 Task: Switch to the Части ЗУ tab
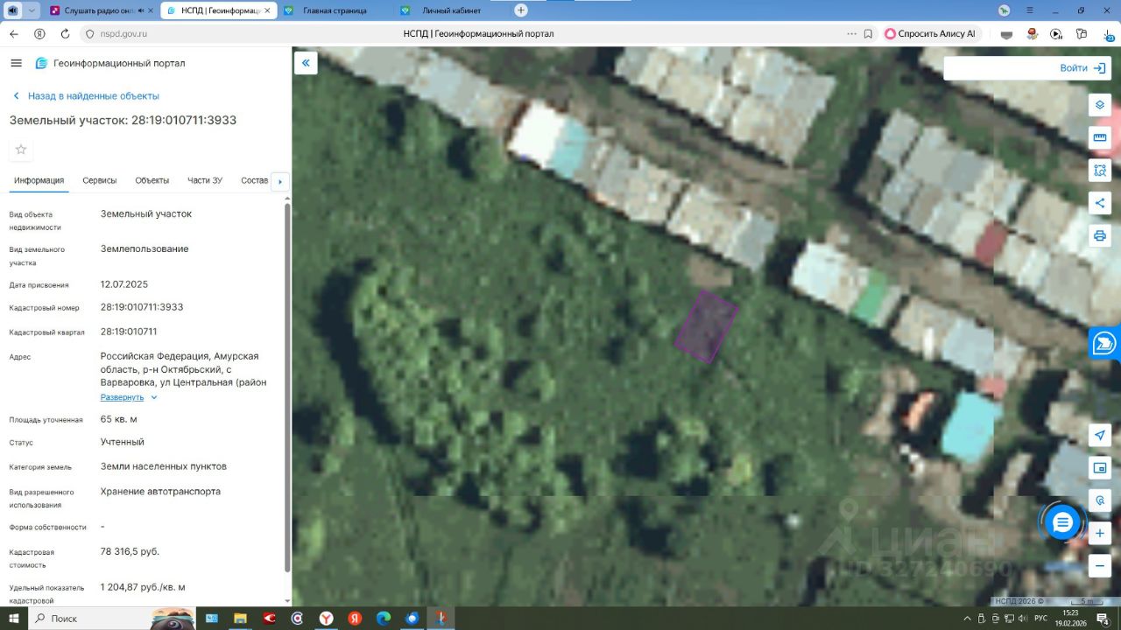click(x=205, y=180)
